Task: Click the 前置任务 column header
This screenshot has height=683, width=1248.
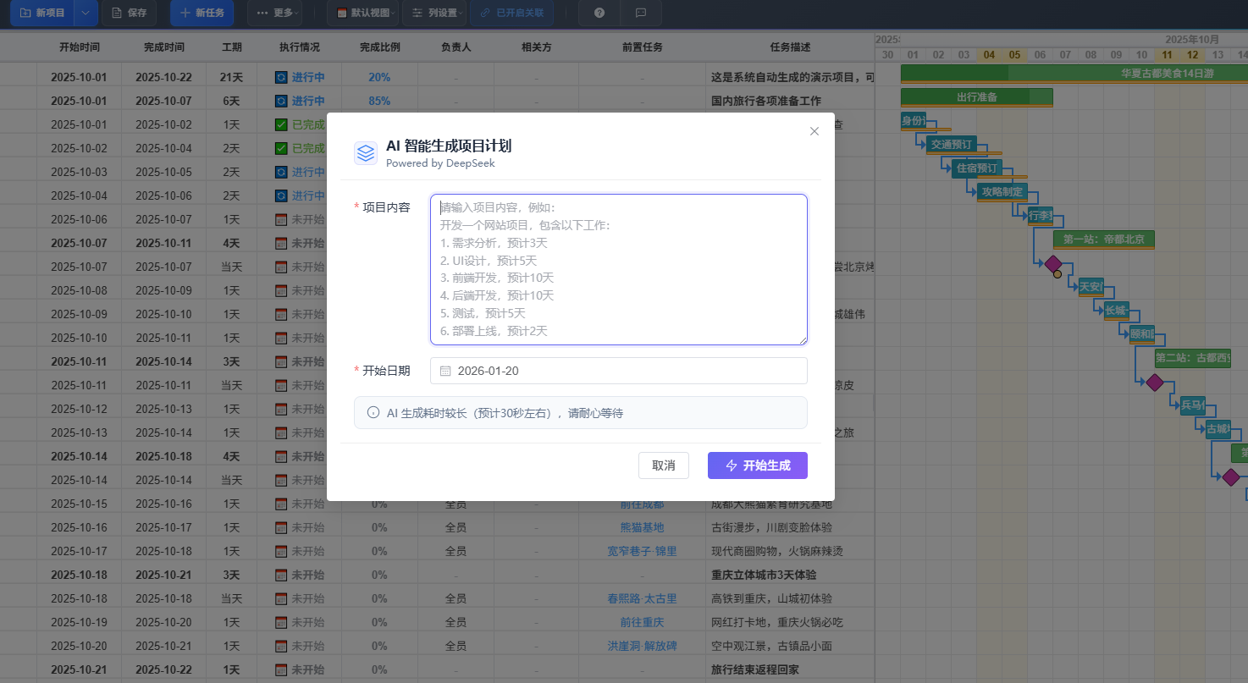Action: (643, 47)
